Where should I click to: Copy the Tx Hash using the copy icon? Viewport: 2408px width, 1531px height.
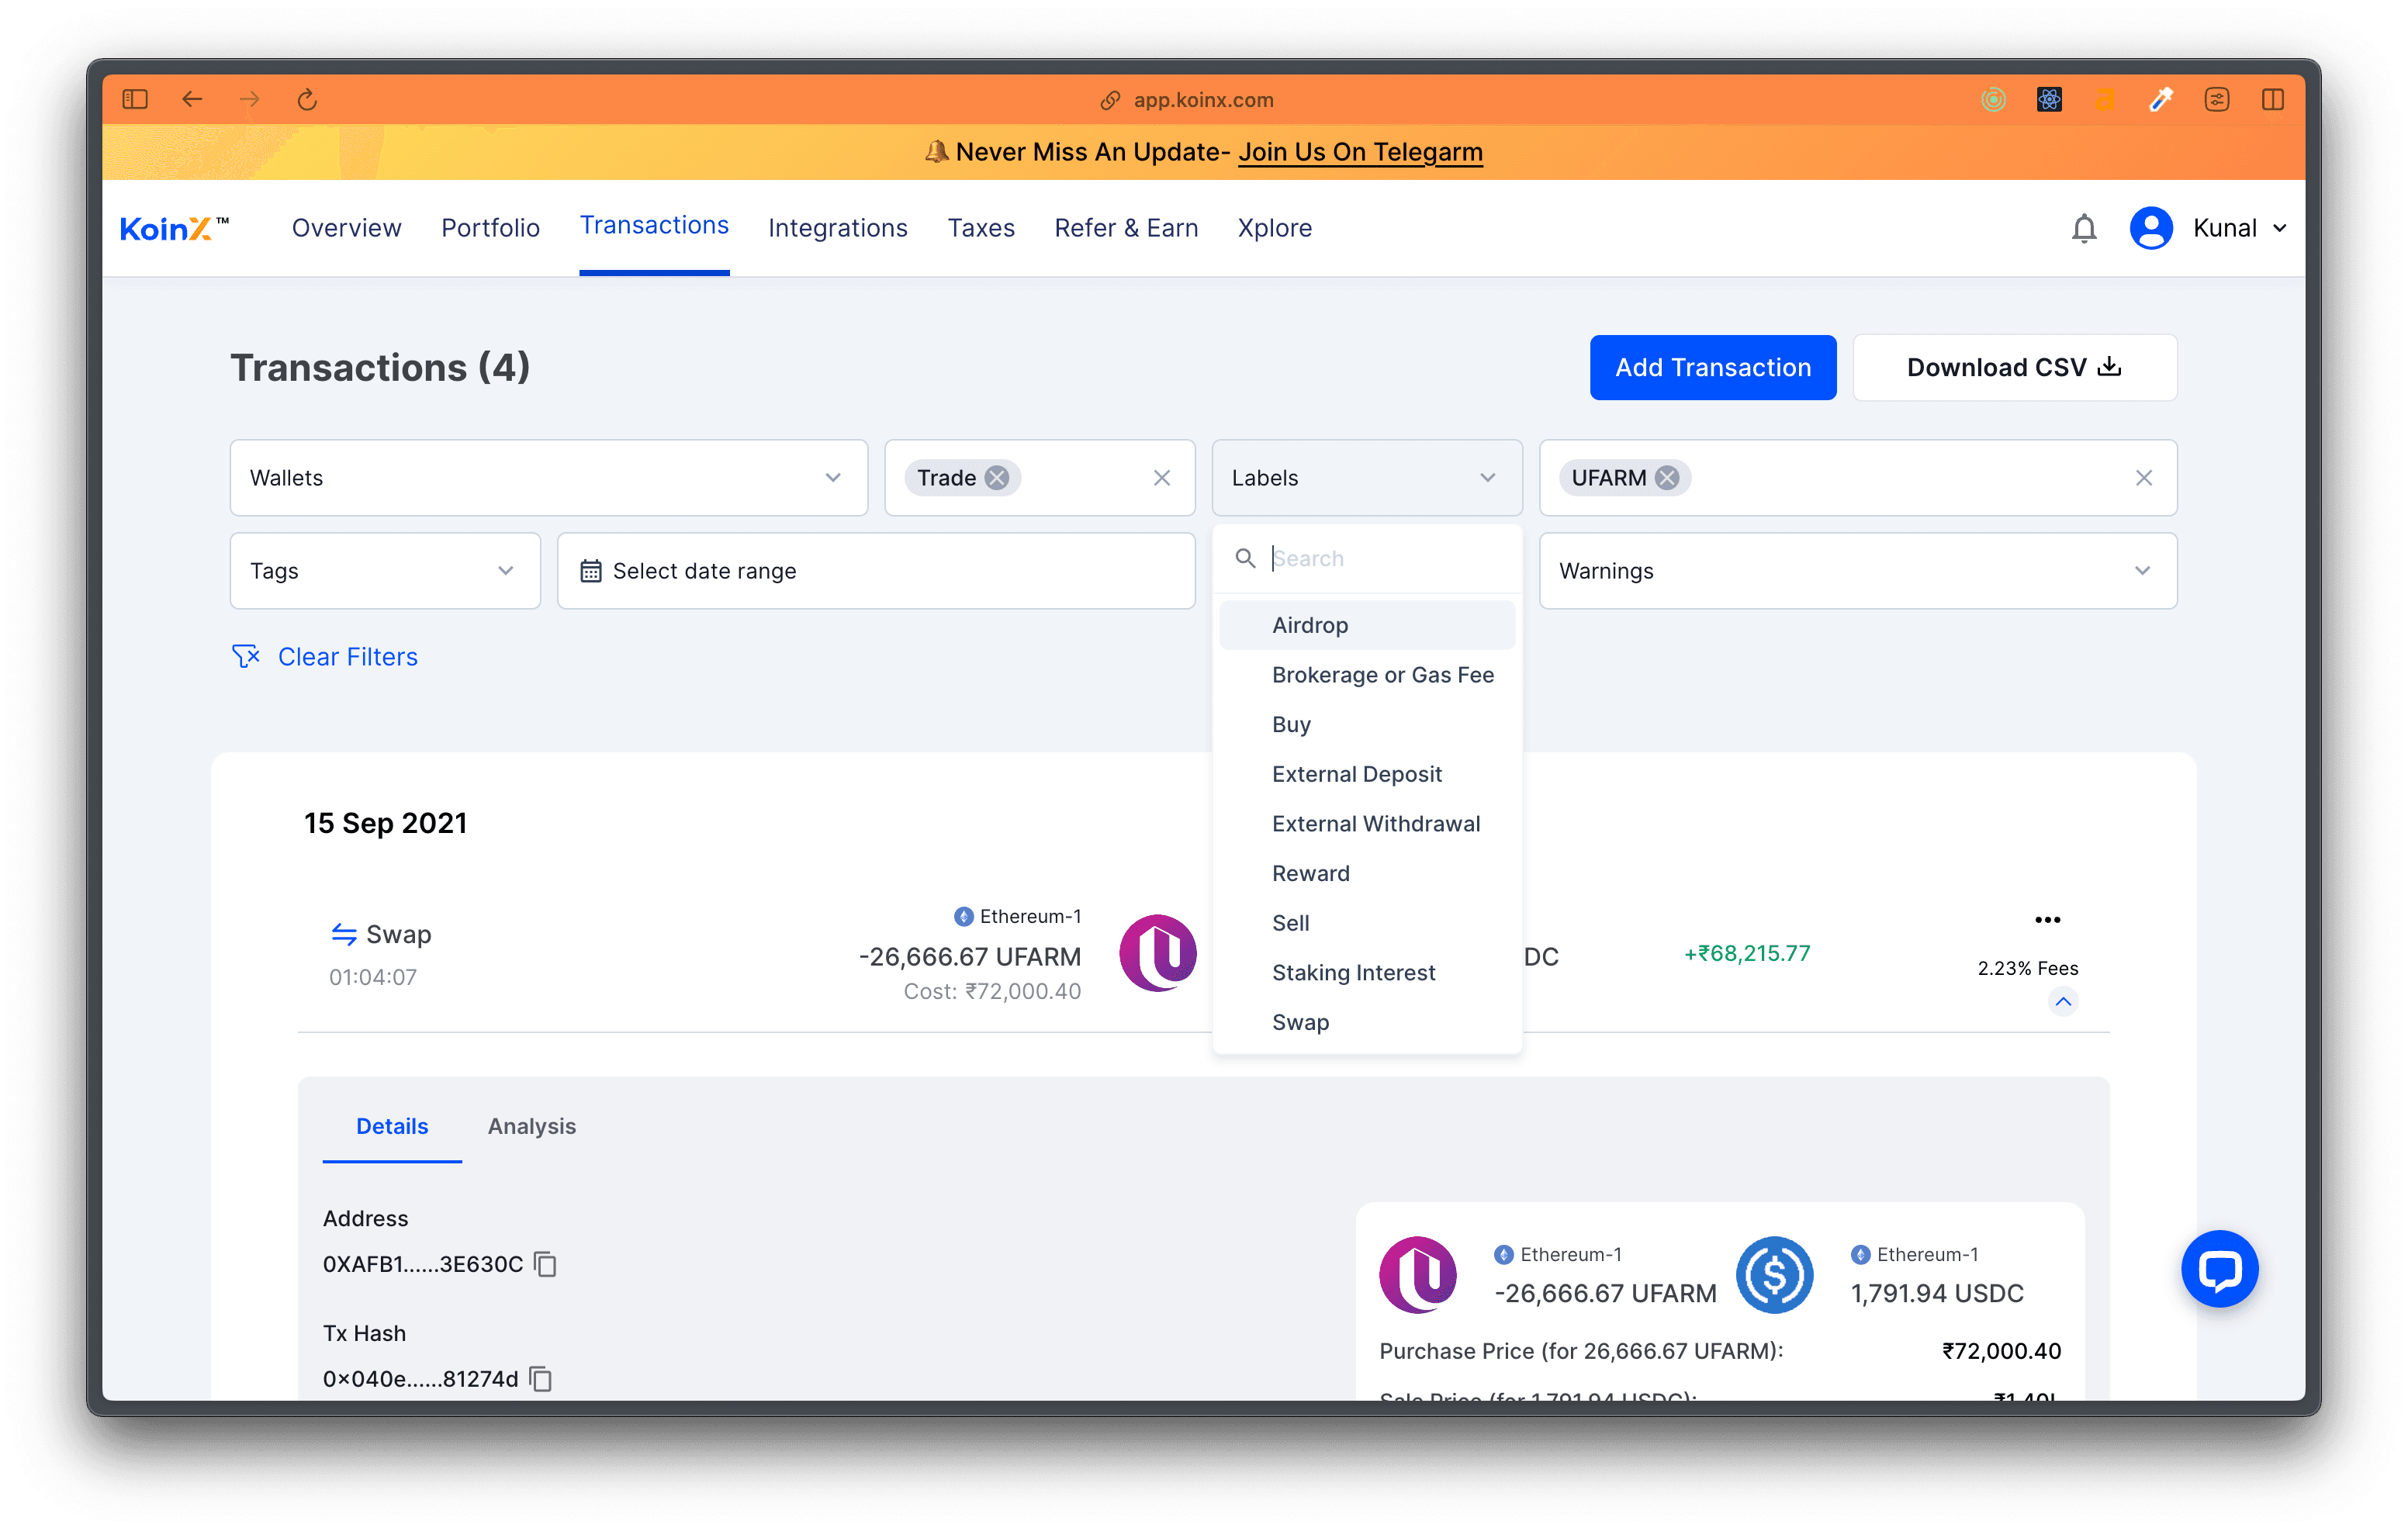[x=541, y=1378]
